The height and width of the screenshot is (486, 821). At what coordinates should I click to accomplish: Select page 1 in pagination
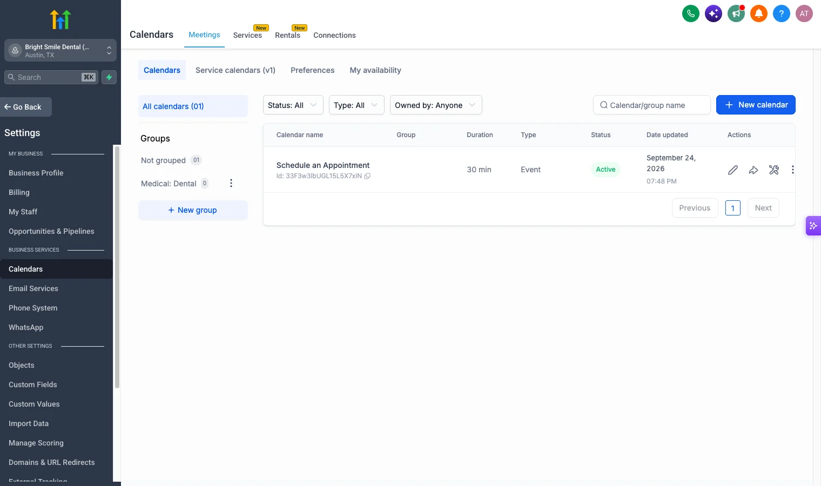click(x=733, y=208)
